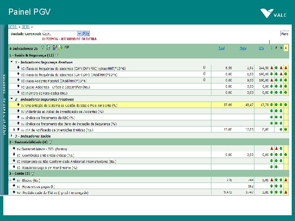
Task: Click the AIP toolbar item
Action: (67, 47)
